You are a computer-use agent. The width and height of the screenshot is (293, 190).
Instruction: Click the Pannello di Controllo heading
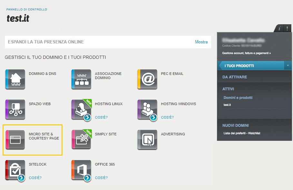click(x=27, y=10)
